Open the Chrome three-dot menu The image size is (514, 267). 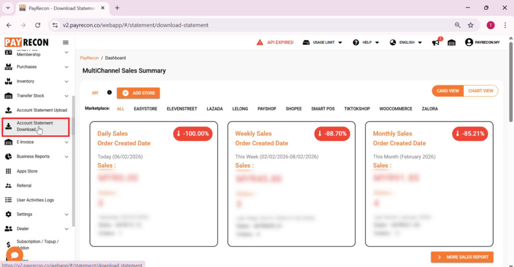coord(505,25)
